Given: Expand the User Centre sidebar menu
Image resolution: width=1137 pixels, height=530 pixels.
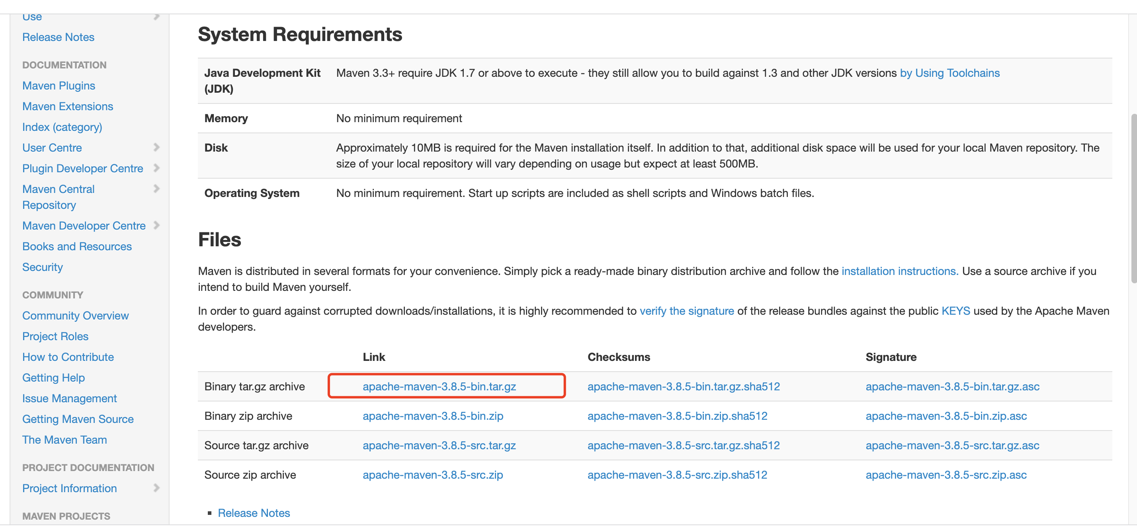Looking at the screenshot, I should tap(158, 146).
